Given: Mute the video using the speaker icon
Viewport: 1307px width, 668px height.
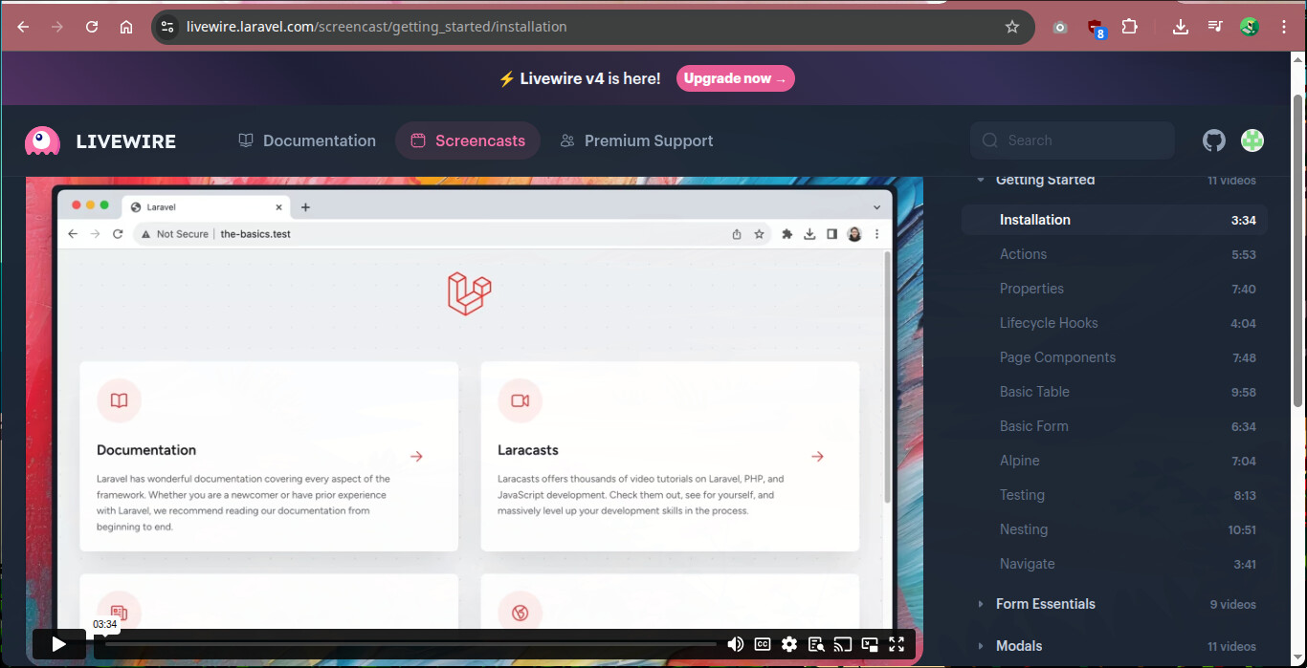Looking at the screenshot, I should pos(735,644).
